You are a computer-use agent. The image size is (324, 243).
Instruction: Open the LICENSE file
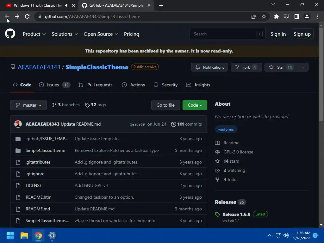34,185
